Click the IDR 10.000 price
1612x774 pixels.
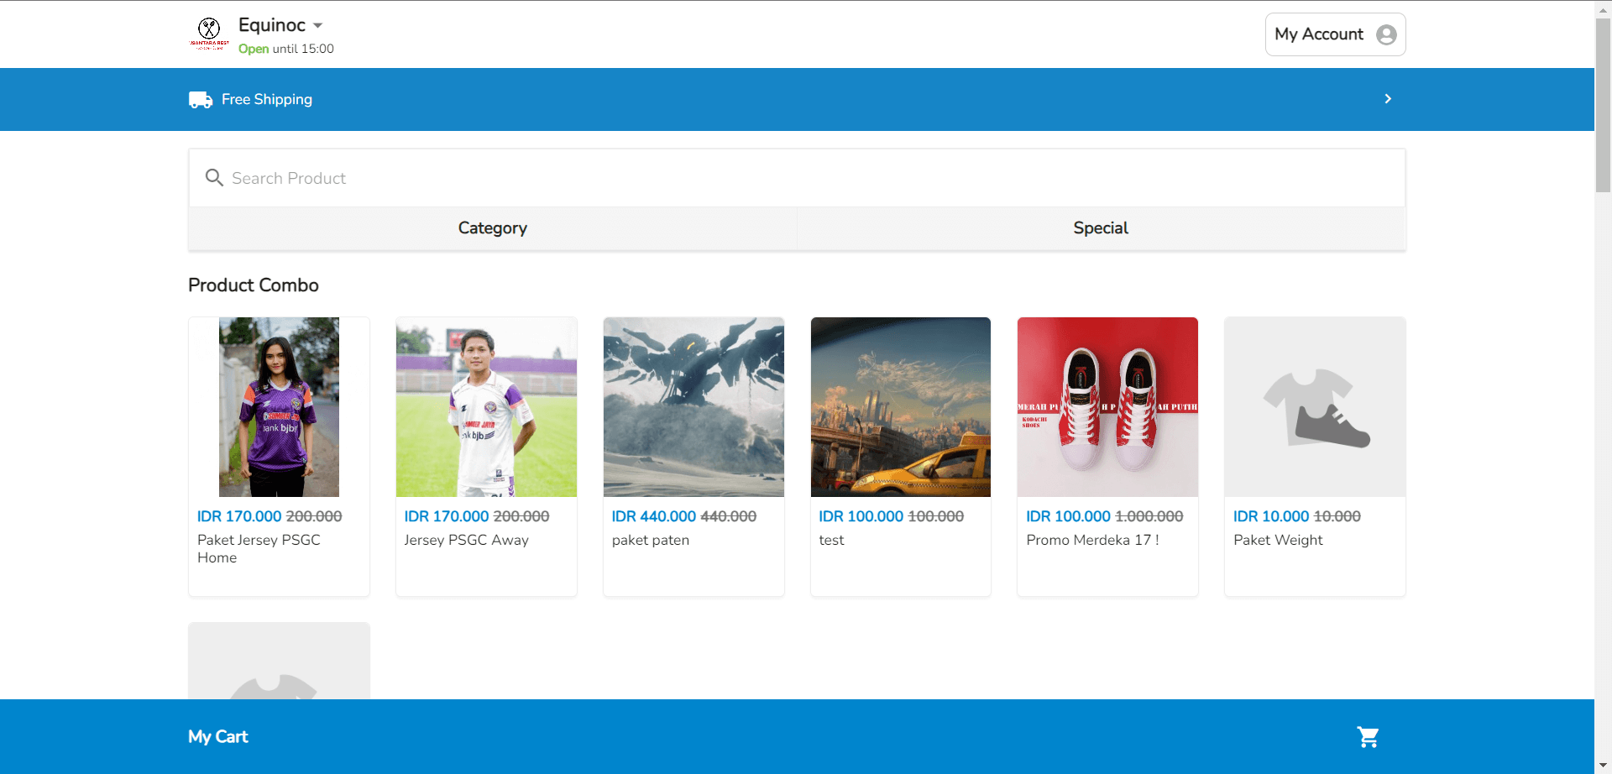[x=1271, y=516]
